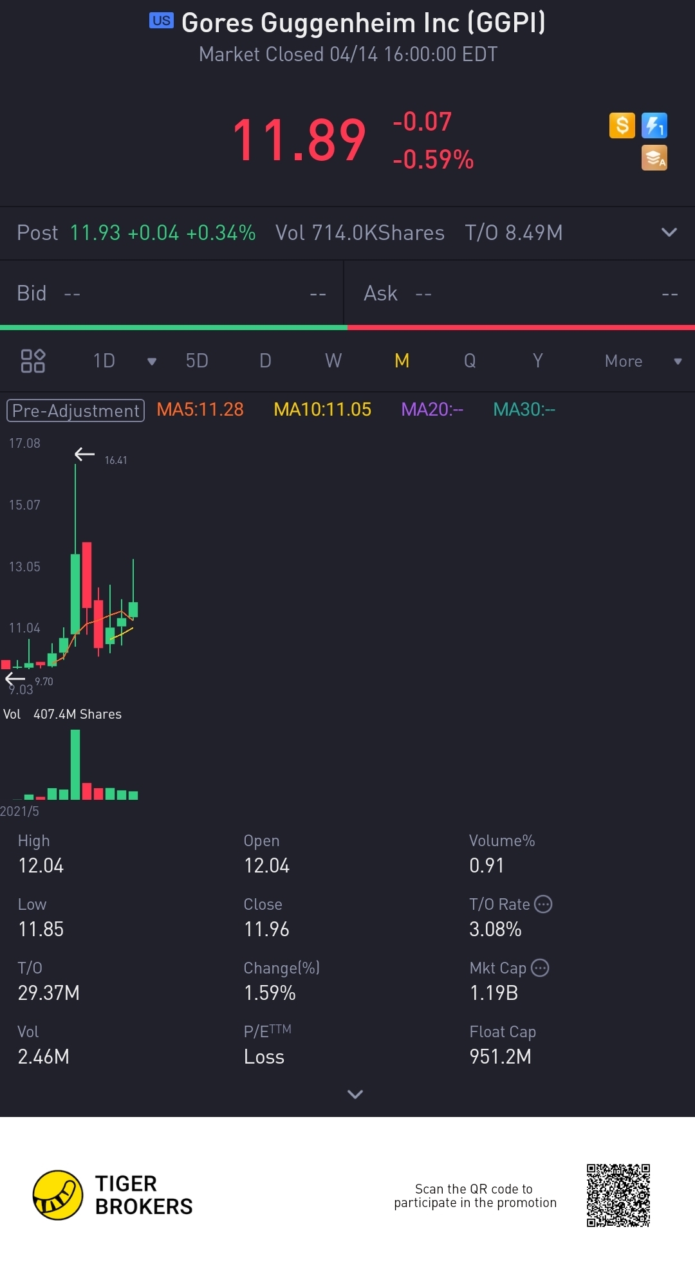
Task: Tap the stock title Gores Guggenheim Inc
Action: (x=364, y=23)
